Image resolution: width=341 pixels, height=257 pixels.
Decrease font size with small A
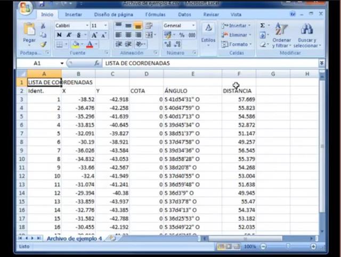[104, 35]
